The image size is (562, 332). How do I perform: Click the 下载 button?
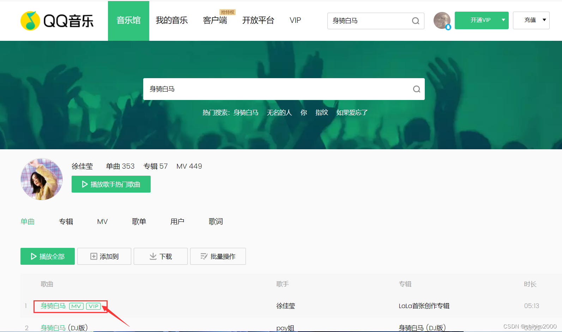pyautogui.click(x=161, y=256)
